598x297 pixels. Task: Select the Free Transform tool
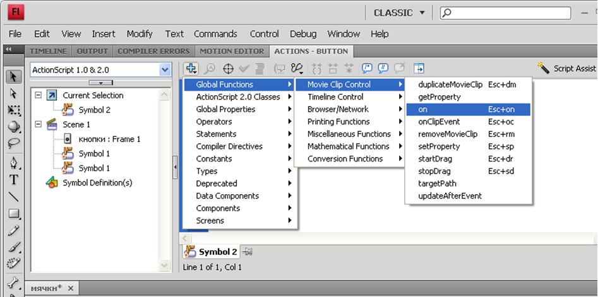(x=13, y=110)
